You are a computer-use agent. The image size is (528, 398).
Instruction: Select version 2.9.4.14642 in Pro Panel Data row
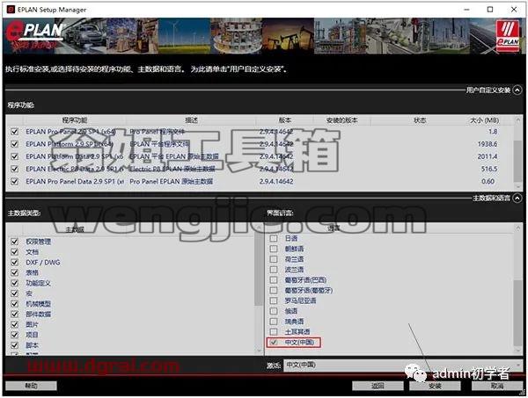[x=276, y=181]
